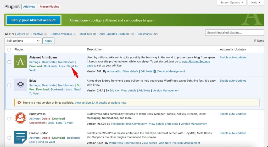Viewport: 268px width, 147px height.
Task: Expand the Help panel
Action: click(256, 3)
